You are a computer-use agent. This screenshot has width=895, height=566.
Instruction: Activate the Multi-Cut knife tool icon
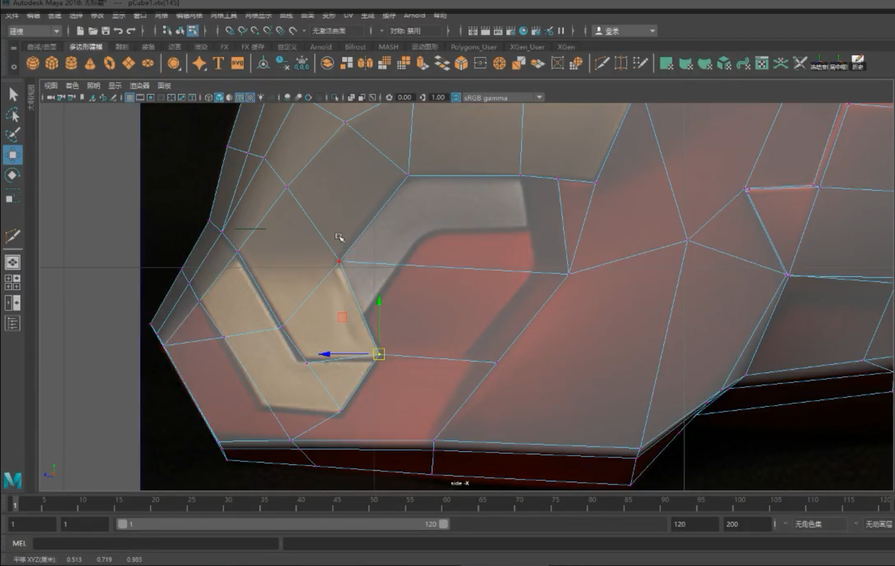point(602,63)
